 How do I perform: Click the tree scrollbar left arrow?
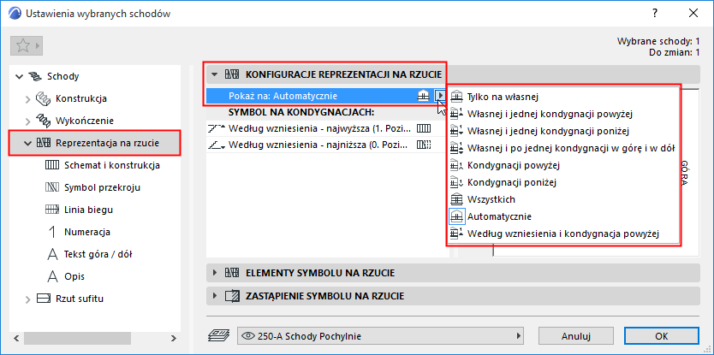(x=16, y=338)
